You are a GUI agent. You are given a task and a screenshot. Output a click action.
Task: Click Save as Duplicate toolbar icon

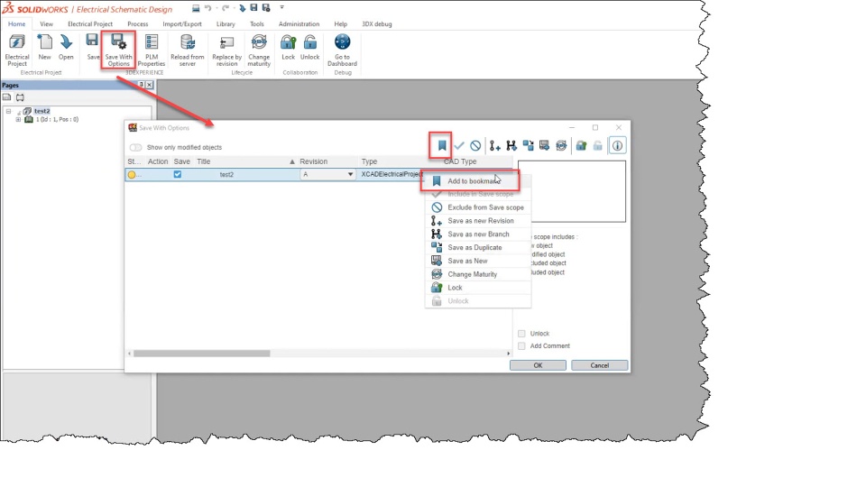529,145
